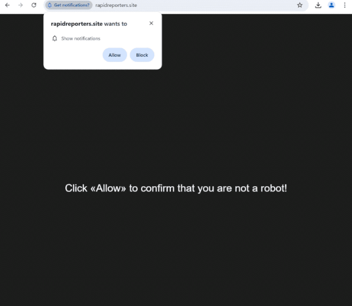Click Block in the notification prompt

click(142, 55)
